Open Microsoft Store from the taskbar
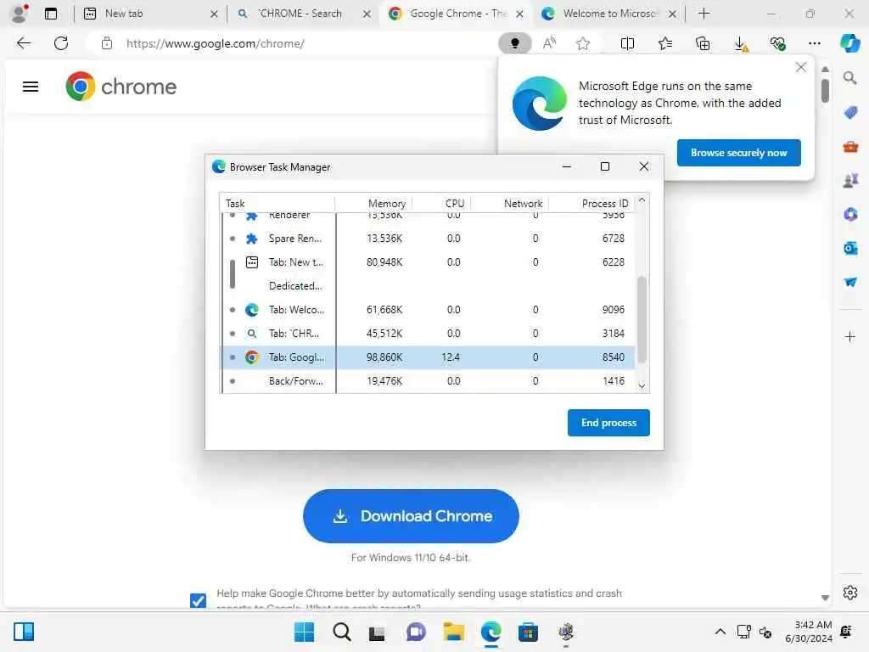The width and height of the screenshot is (869, 652). [x=528, y=632]
